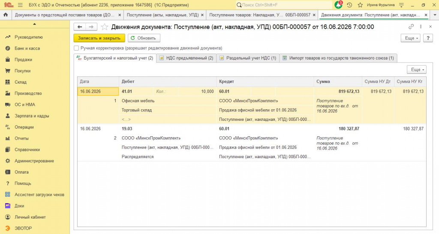
Task: Navigate forward with right arrow button
Action: (91, 27)
